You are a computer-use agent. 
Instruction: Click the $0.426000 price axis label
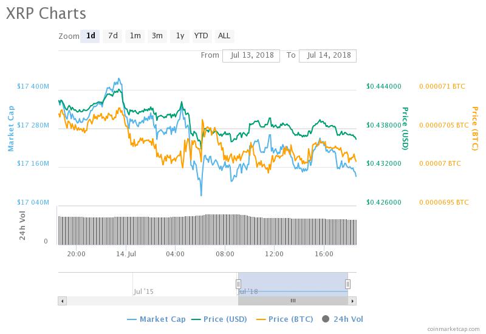click(x=384, y=202)
